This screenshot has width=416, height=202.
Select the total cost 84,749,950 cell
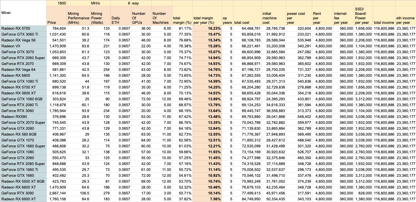[247, 199]
